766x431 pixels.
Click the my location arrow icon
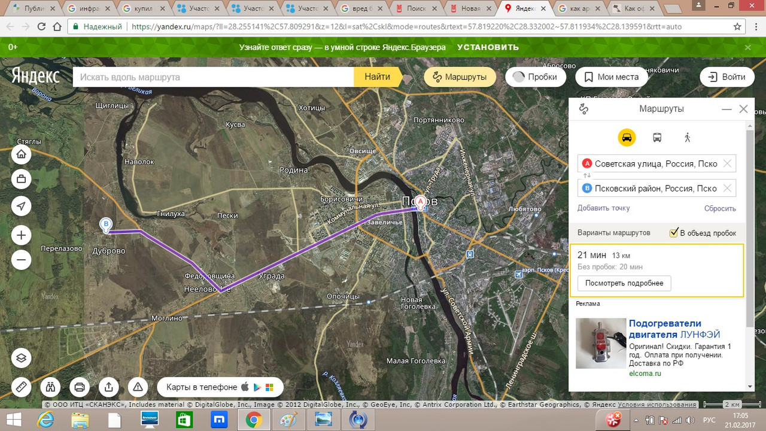click(22, 207)
